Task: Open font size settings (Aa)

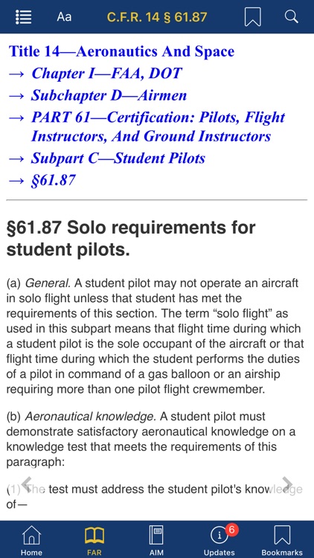Action: (64, 16)
